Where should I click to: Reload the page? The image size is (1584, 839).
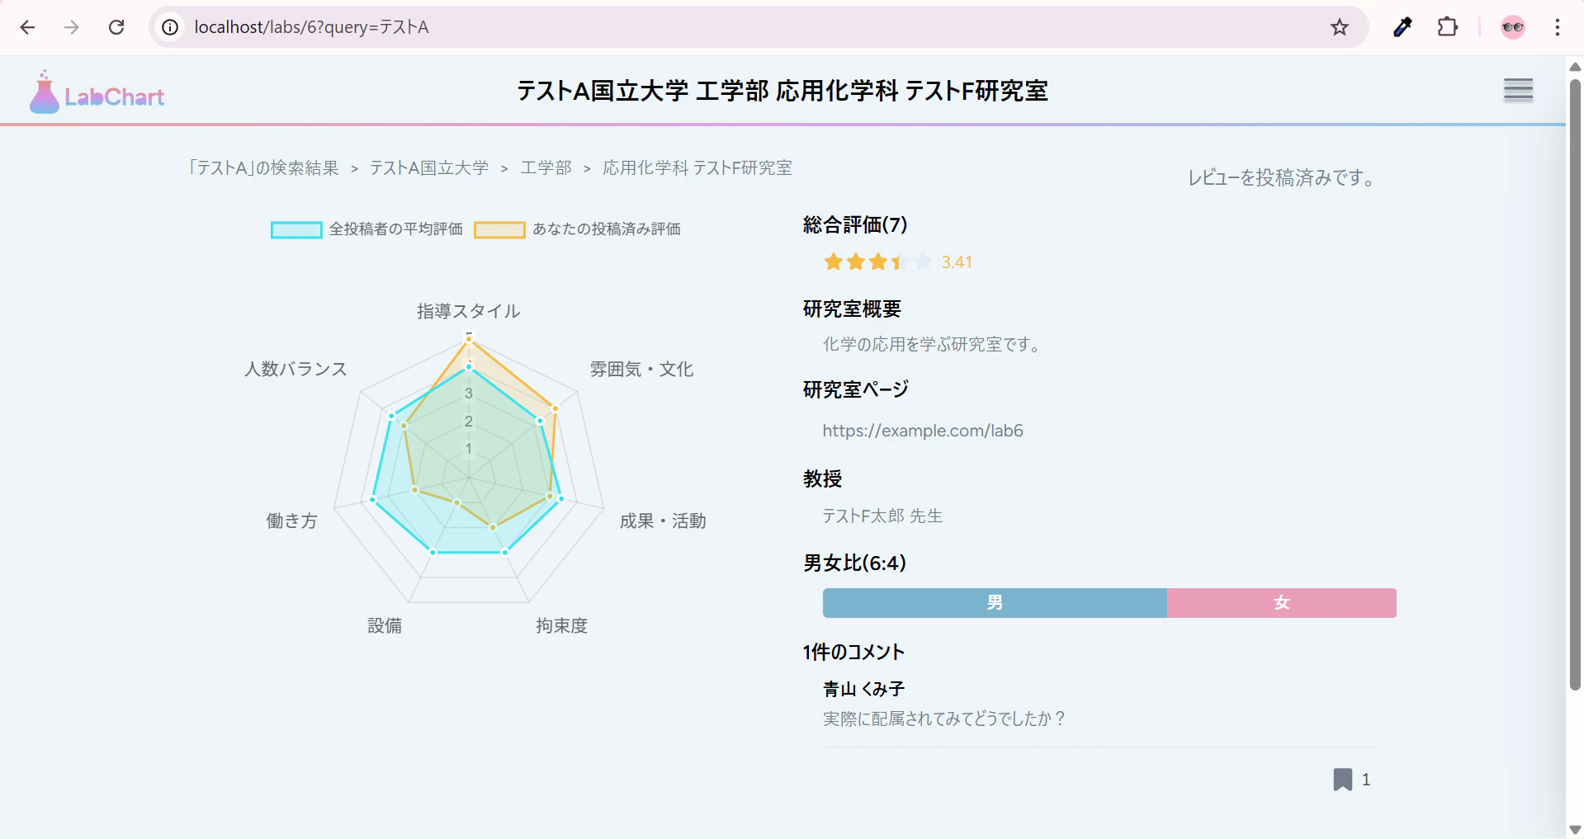pyautogui.click(x=116, y=27)
